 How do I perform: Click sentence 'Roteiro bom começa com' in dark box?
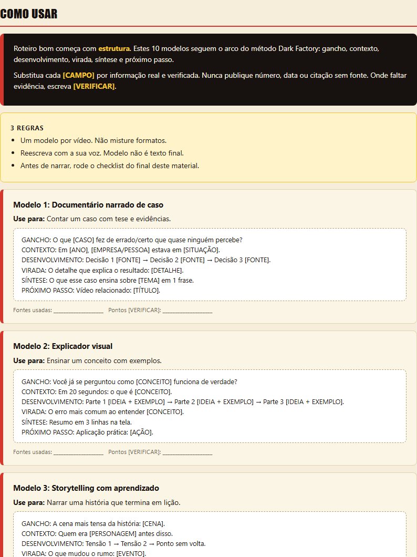click(55, 49)
